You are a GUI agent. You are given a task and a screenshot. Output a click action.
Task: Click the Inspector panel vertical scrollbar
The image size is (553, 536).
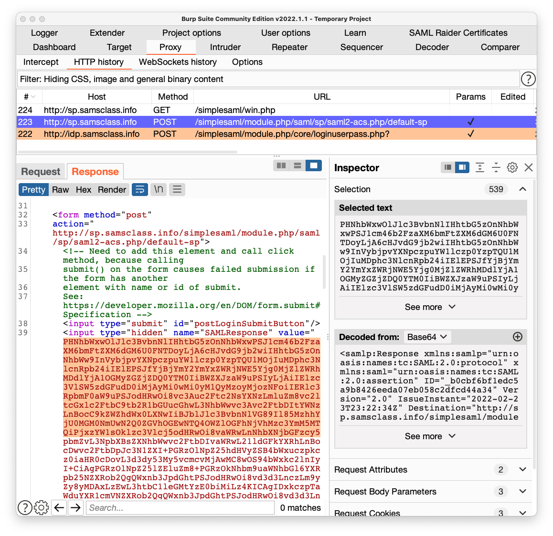(x=533, y=324)
